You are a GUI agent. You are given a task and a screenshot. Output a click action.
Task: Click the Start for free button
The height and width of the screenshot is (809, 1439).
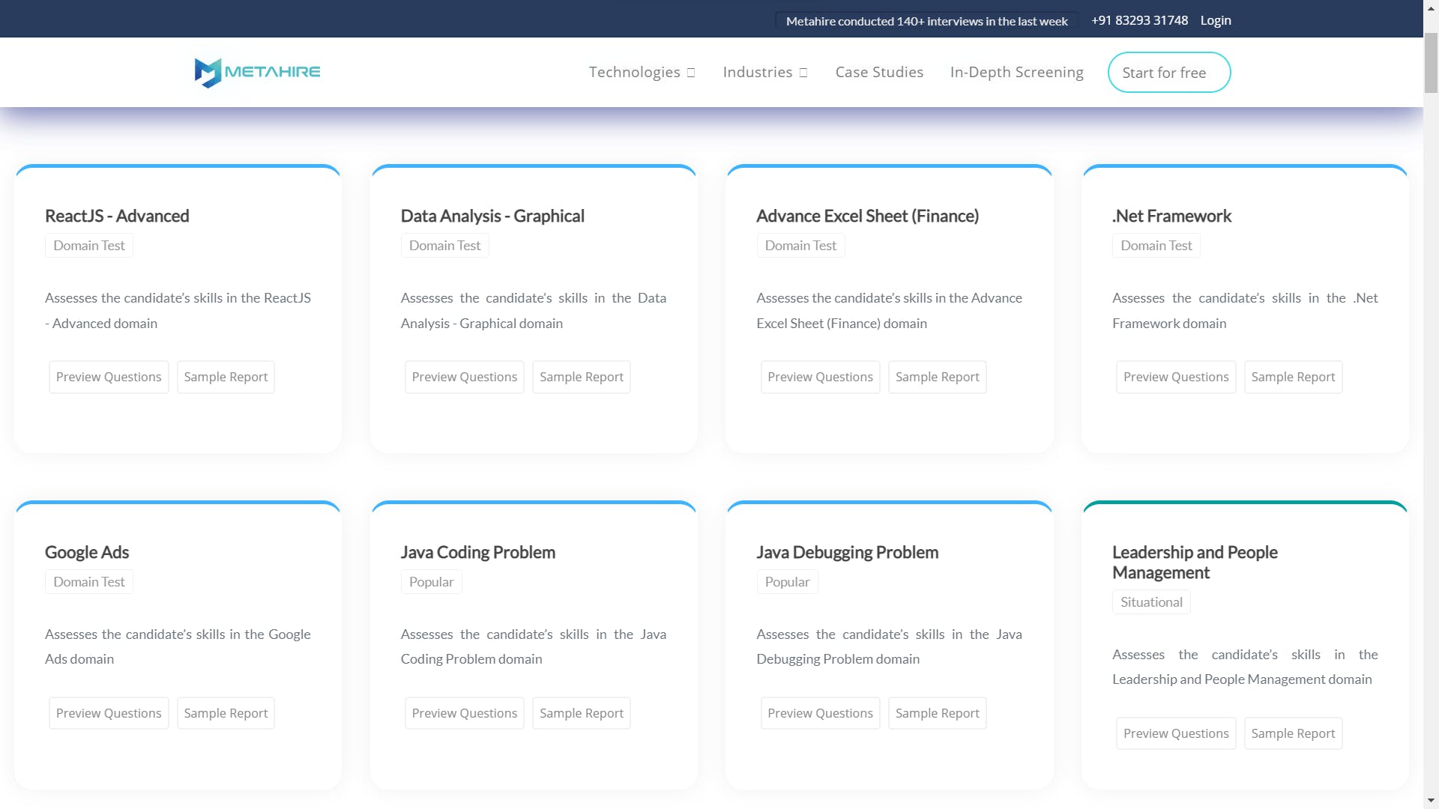(1168, 73)
